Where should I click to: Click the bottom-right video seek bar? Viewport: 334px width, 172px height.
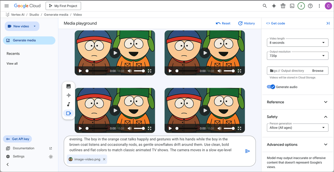(x=187, y=128)
